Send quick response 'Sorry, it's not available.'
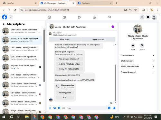The width and height of the screenshot is (161, 120). [x=69, y=69]
